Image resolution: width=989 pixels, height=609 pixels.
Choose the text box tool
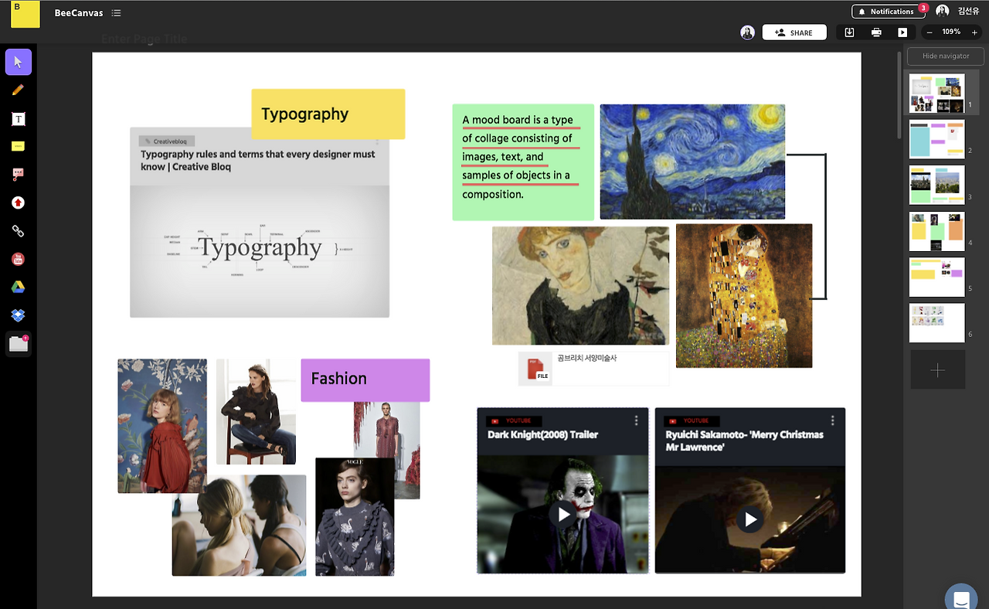pyautogui.click(x=19, y=118)
